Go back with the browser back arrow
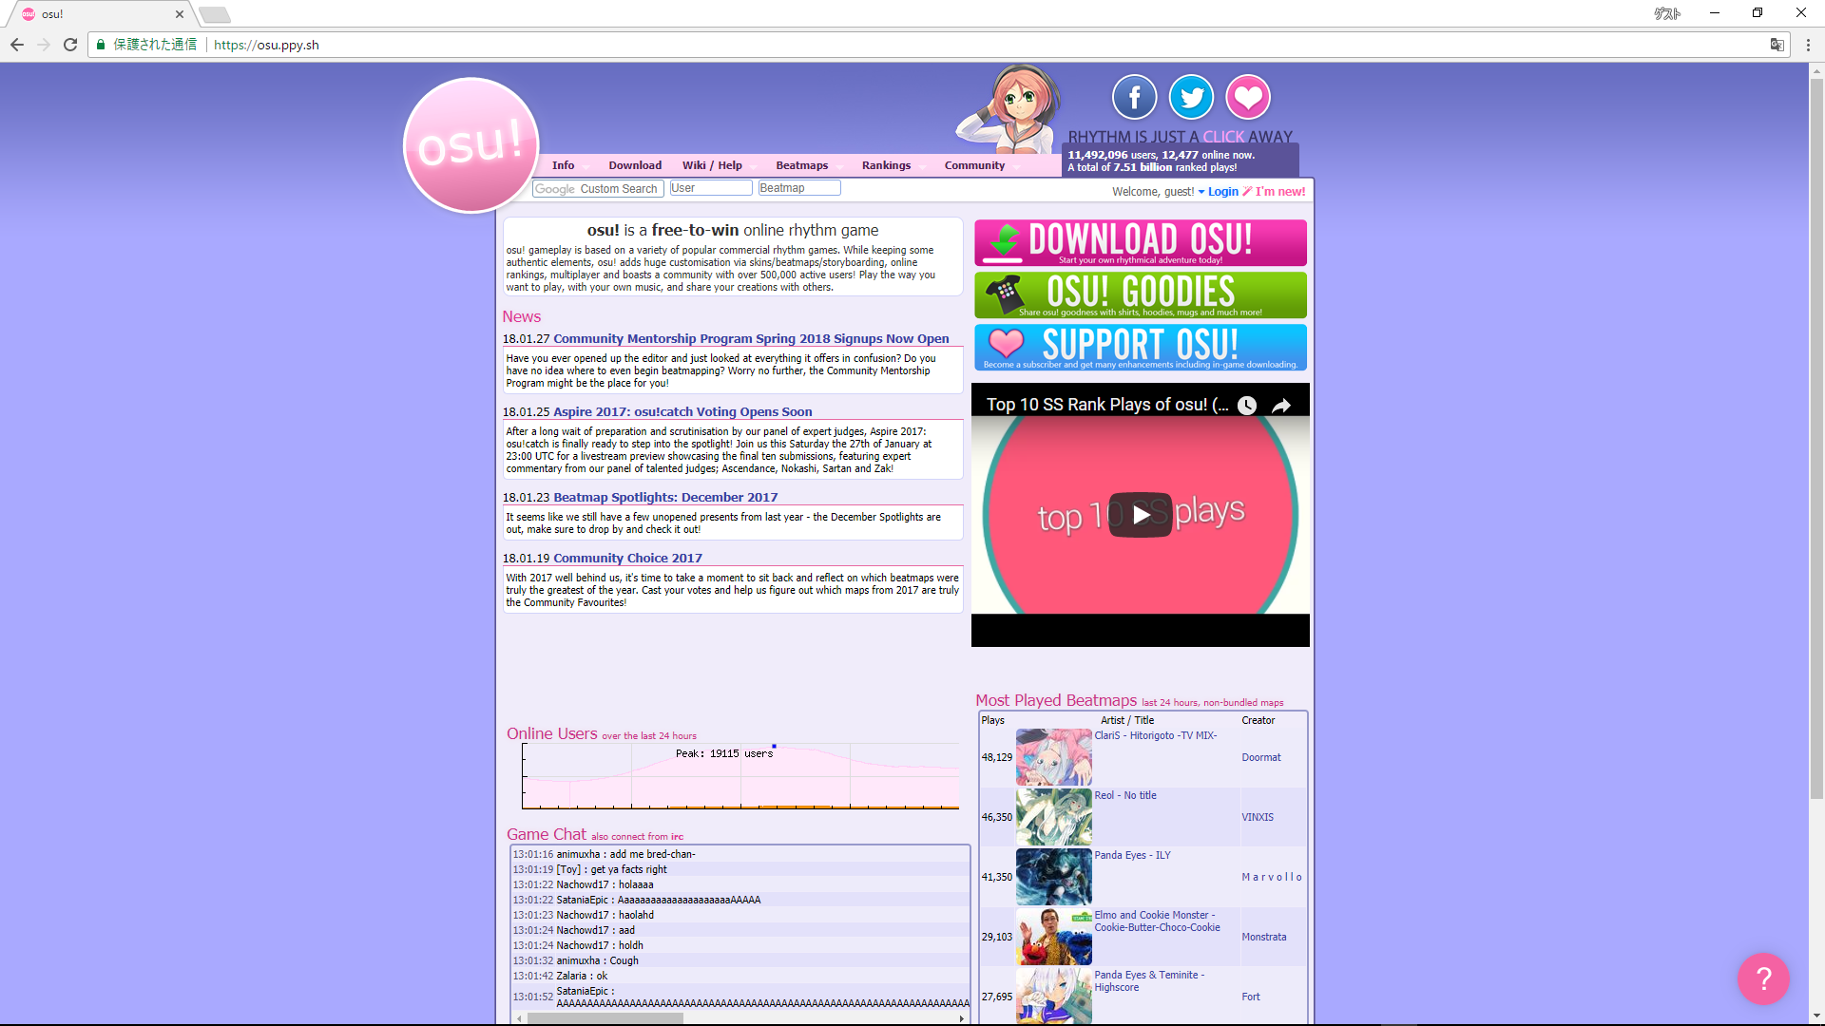1825x1026 pixels. click(x=17, y=45)
